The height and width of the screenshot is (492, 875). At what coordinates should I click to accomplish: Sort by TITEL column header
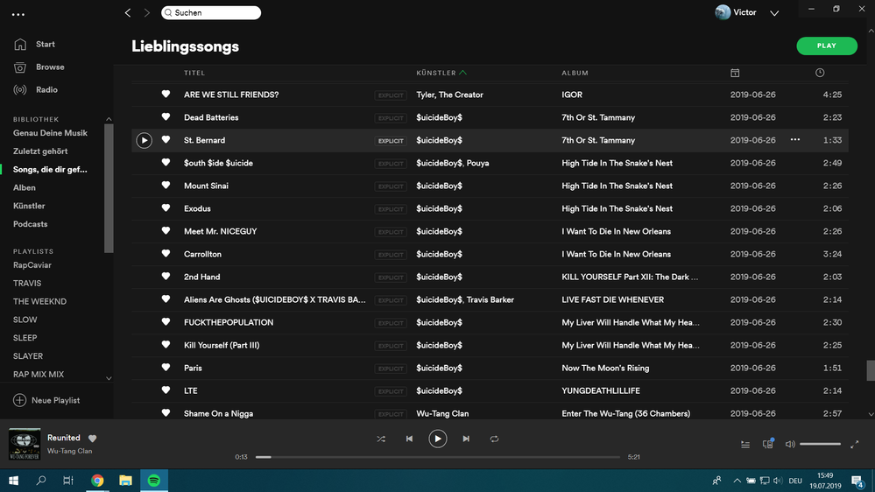pyautogui.click(x=194, y=73)
